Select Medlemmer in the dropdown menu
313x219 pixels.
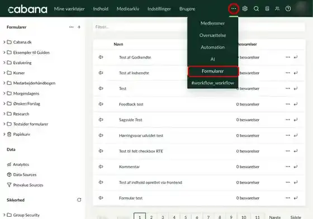point(212,23)
